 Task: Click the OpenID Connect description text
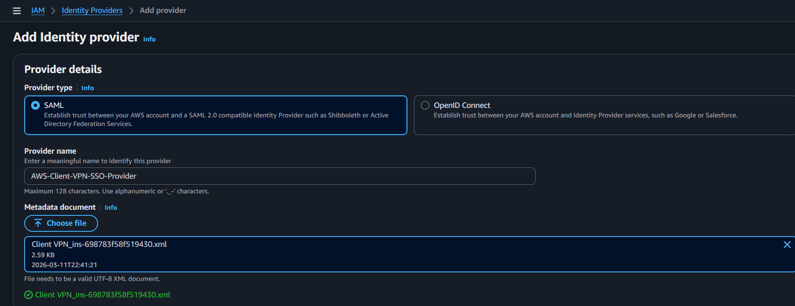(585, 115)
